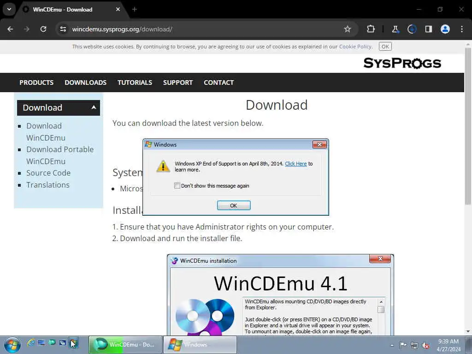Click the Show Desktop quick launch icon
The height and width of the screenshot is (354, 472).
41,342
